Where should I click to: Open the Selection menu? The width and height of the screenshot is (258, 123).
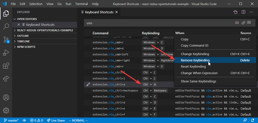[x=36, y=4]
